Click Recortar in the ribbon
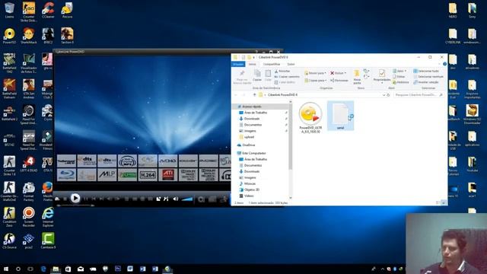 282,71
